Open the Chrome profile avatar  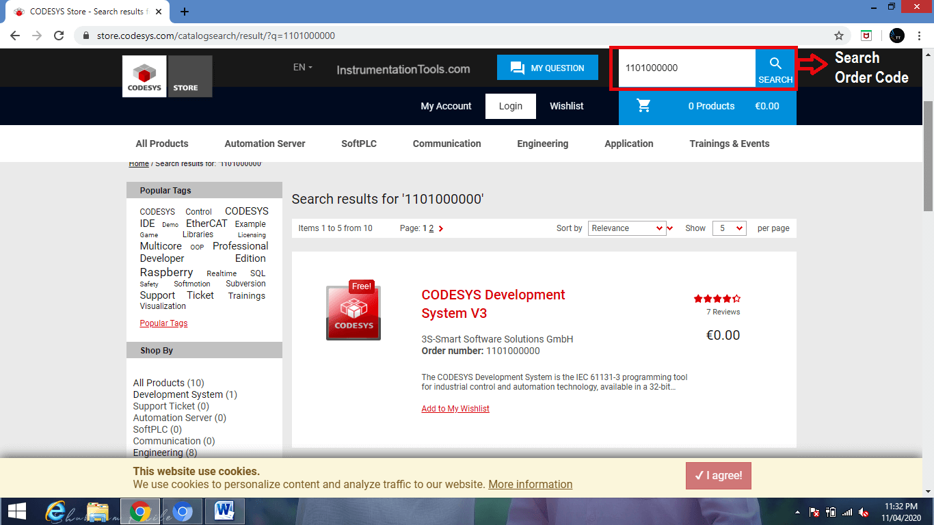[x=897, y=36]
